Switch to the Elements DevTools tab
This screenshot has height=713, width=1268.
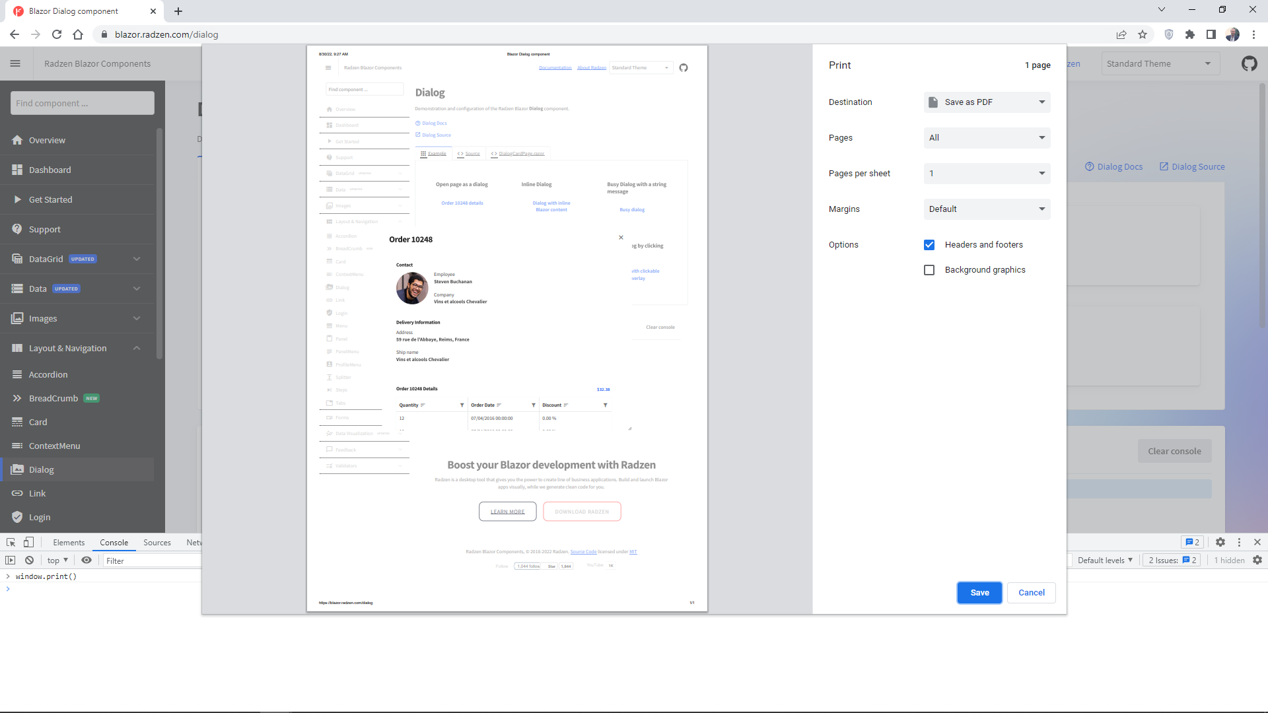pos(69,542)
